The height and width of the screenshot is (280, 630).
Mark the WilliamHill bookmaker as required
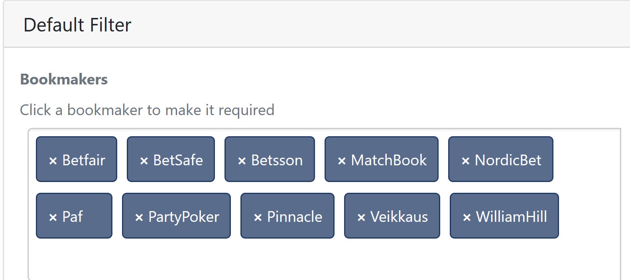point(512,217)
